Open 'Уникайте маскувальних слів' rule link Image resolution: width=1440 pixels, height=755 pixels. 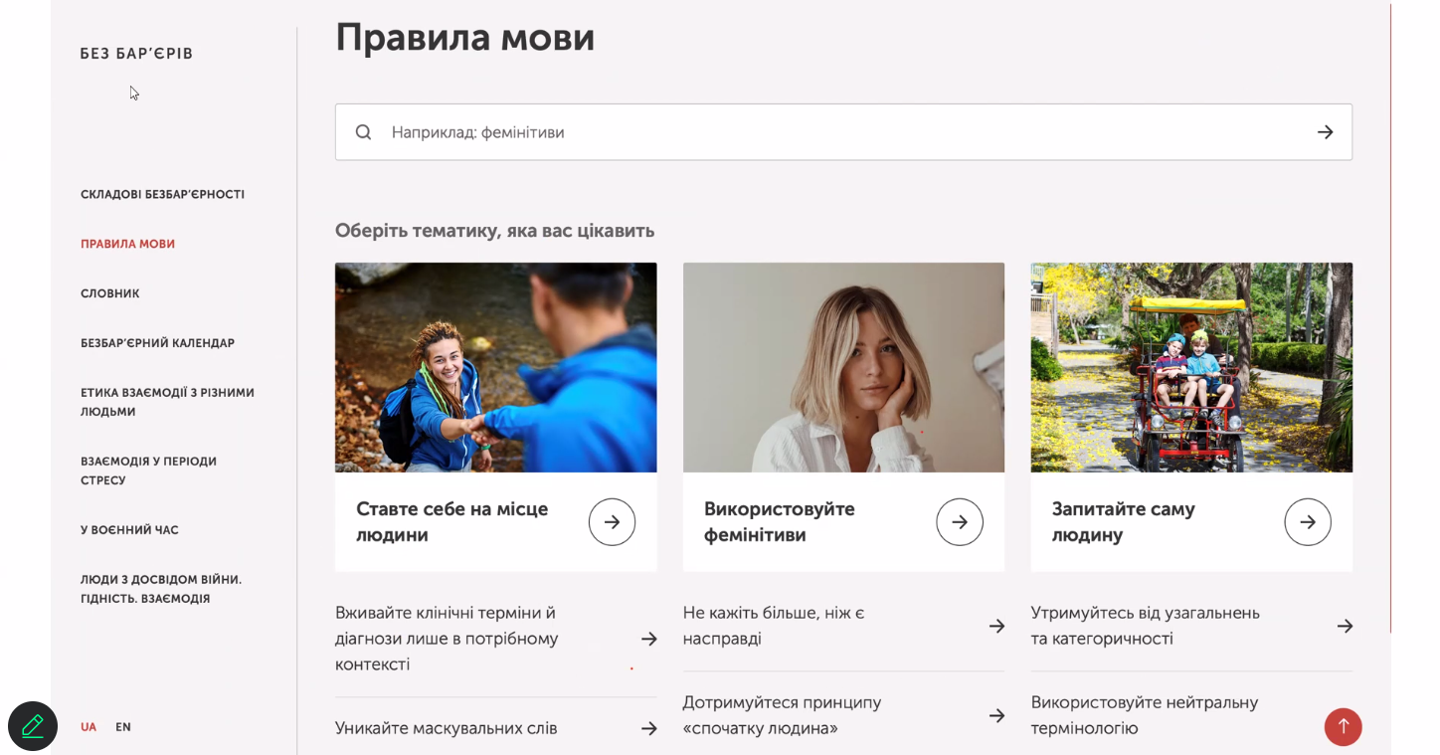click(446, 728)
